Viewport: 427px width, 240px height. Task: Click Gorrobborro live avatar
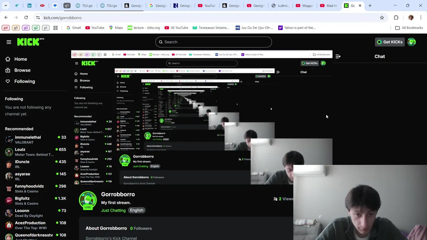[88, 200]
